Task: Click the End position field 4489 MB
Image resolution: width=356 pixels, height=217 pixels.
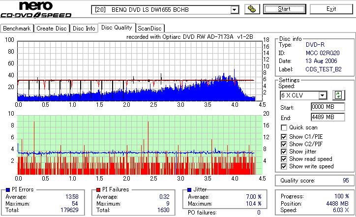Action: click(327, 117)
